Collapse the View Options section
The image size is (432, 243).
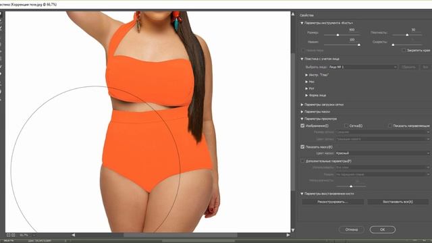[x=302, y=119]
